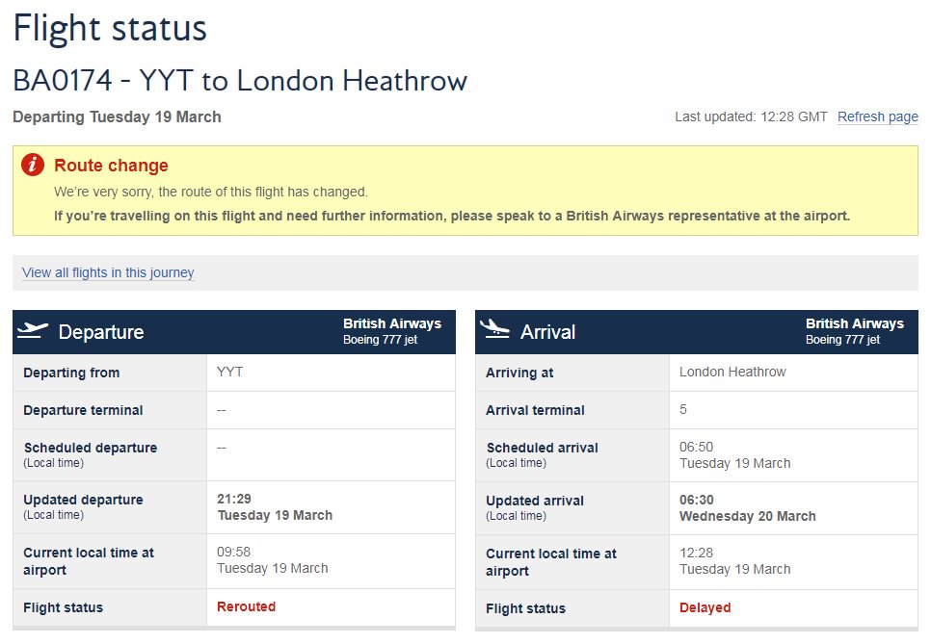Click the YYT departing from value
The image size is (931, 644).
[x=229, y=372]
